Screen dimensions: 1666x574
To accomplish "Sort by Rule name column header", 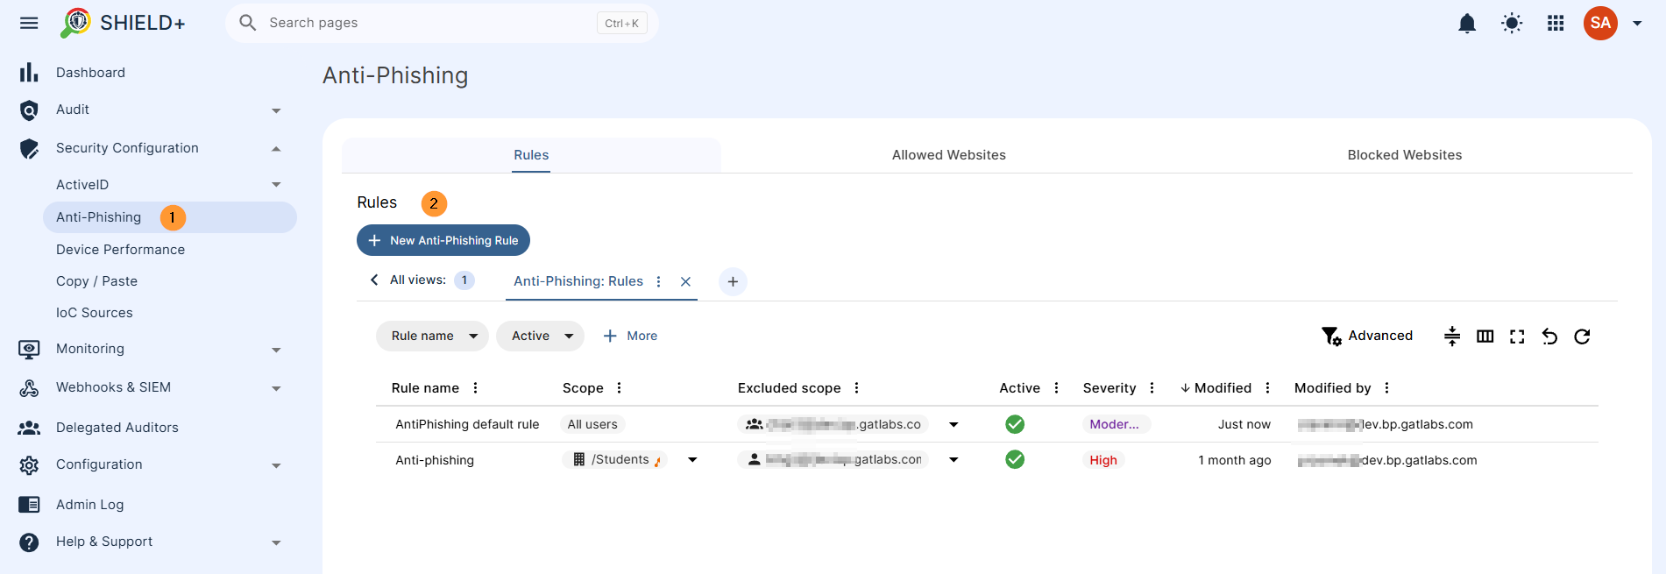I will click(425, 388).
